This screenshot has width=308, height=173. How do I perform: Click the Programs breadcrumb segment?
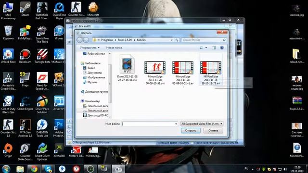point(107,40)
